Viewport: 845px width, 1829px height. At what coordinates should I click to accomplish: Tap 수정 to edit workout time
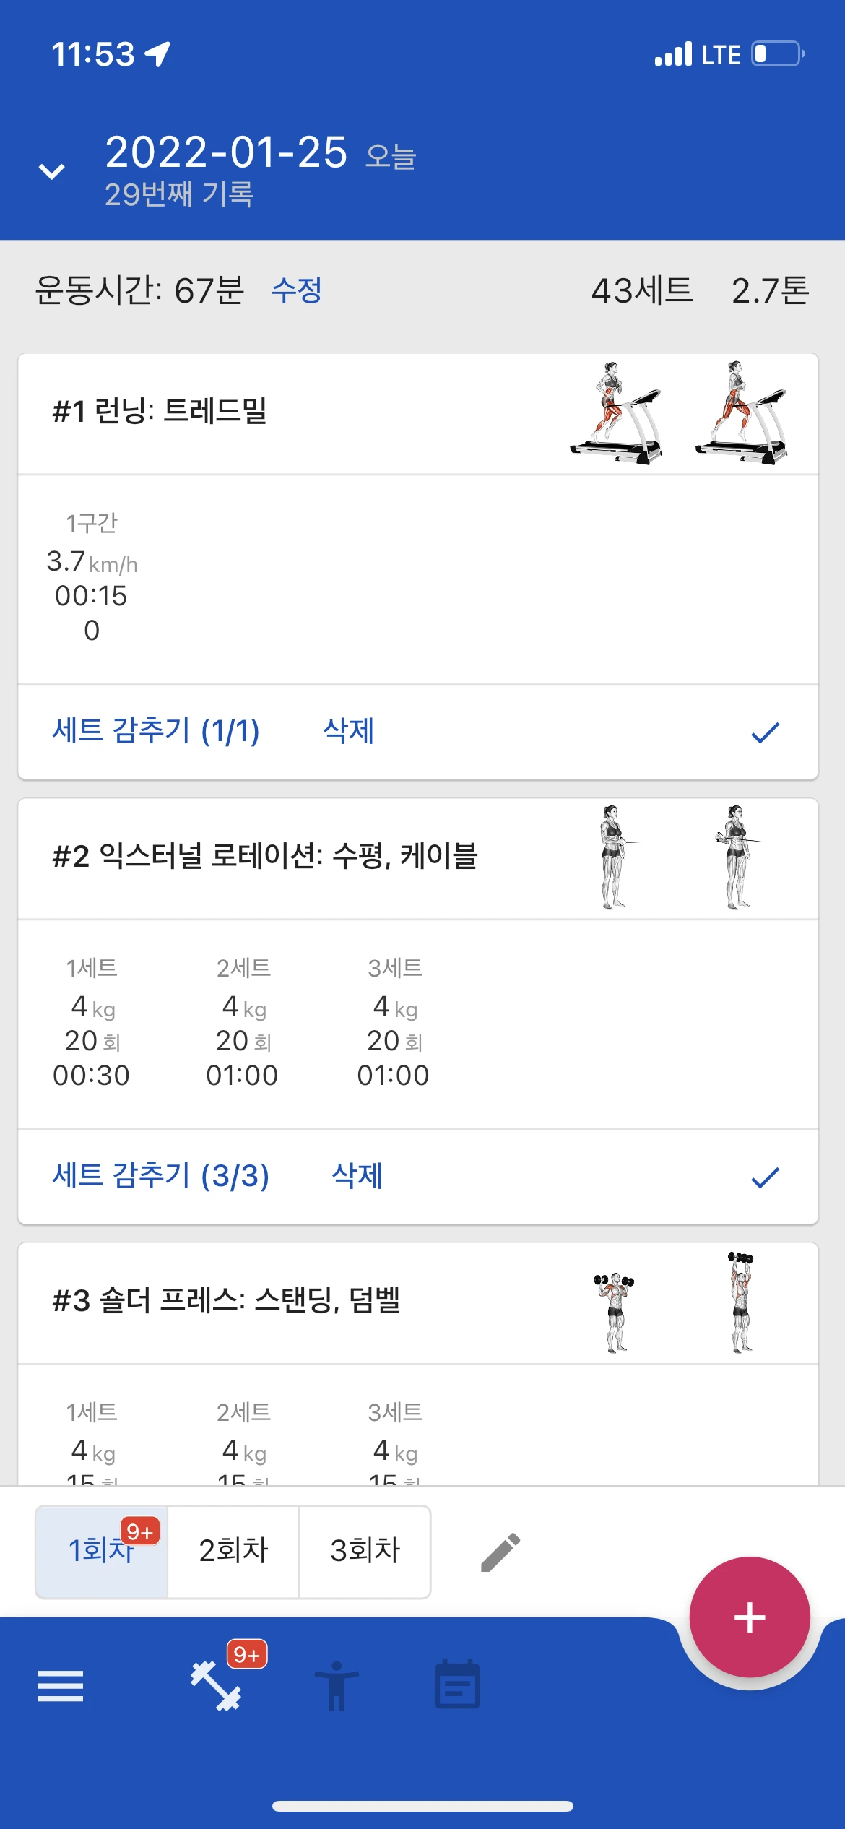pos(296,290)
